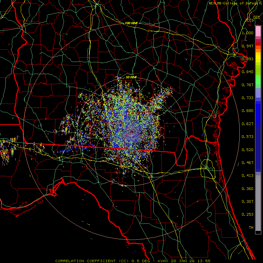263x263 pixels.
Task: Select the 0.307 legend value
Action: [x=248, y=201]
